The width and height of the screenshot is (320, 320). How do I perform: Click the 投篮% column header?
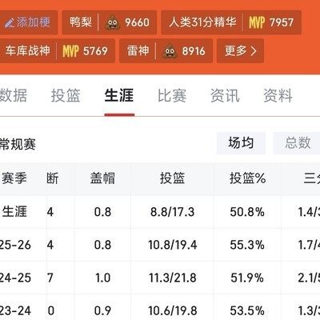[248, 178]
